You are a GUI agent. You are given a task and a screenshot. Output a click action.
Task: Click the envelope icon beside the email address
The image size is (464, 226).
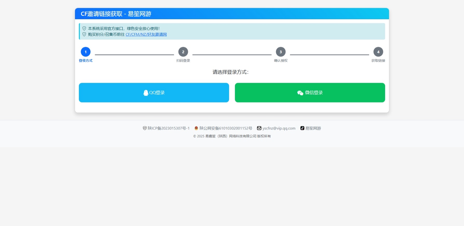(x=259, y=128)
